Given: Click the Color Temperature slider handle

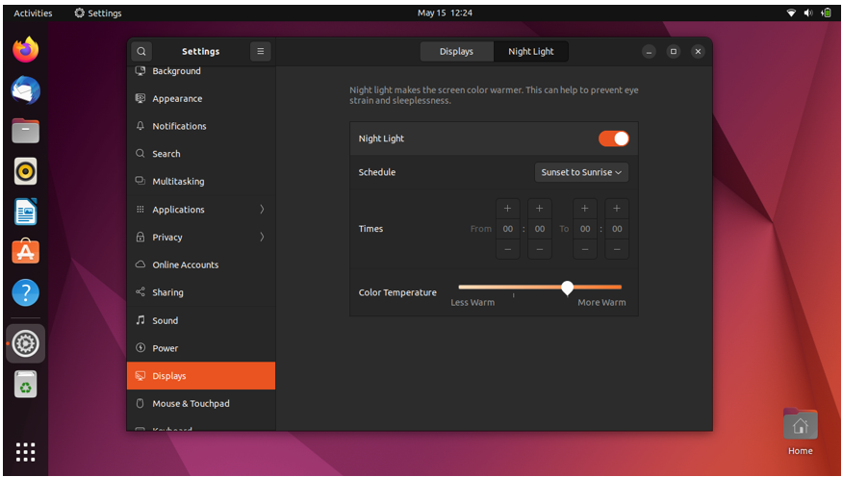Looking at the screenshot, I should tap(567, 288).
